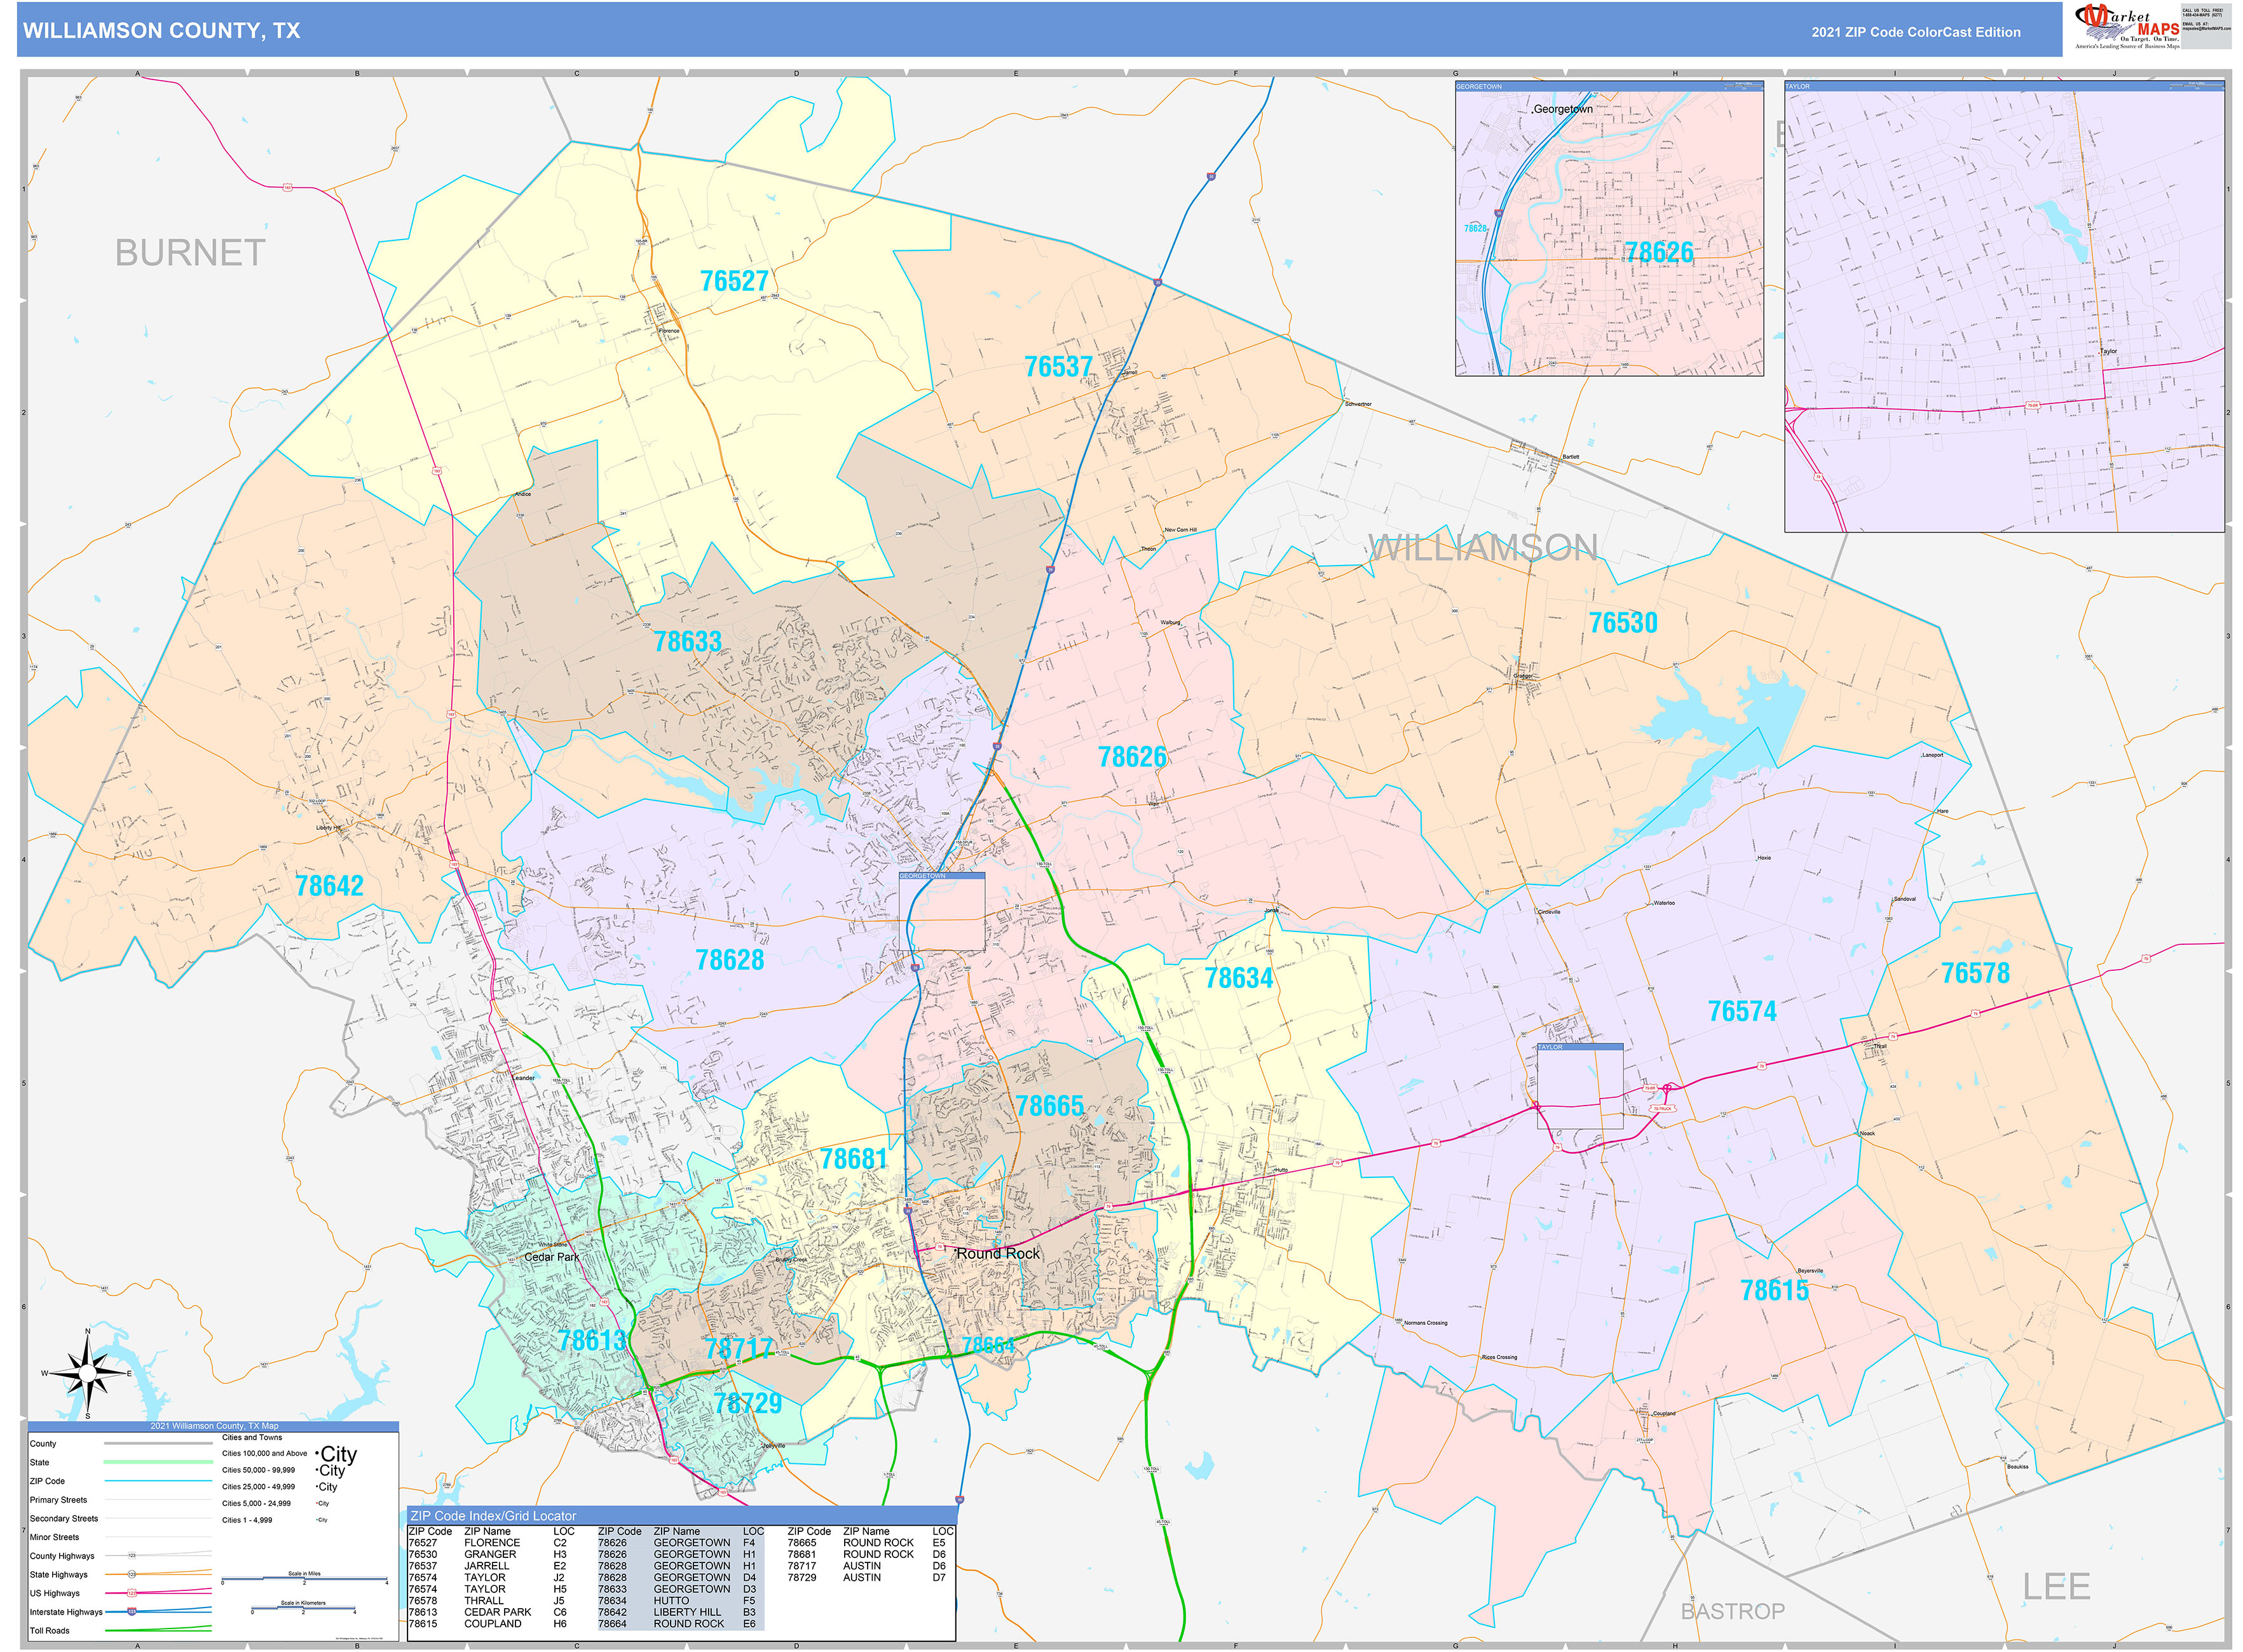Select ZIP label 78615 on the map
Screen dimensions: 2243x1652
coord(1774,1290)
